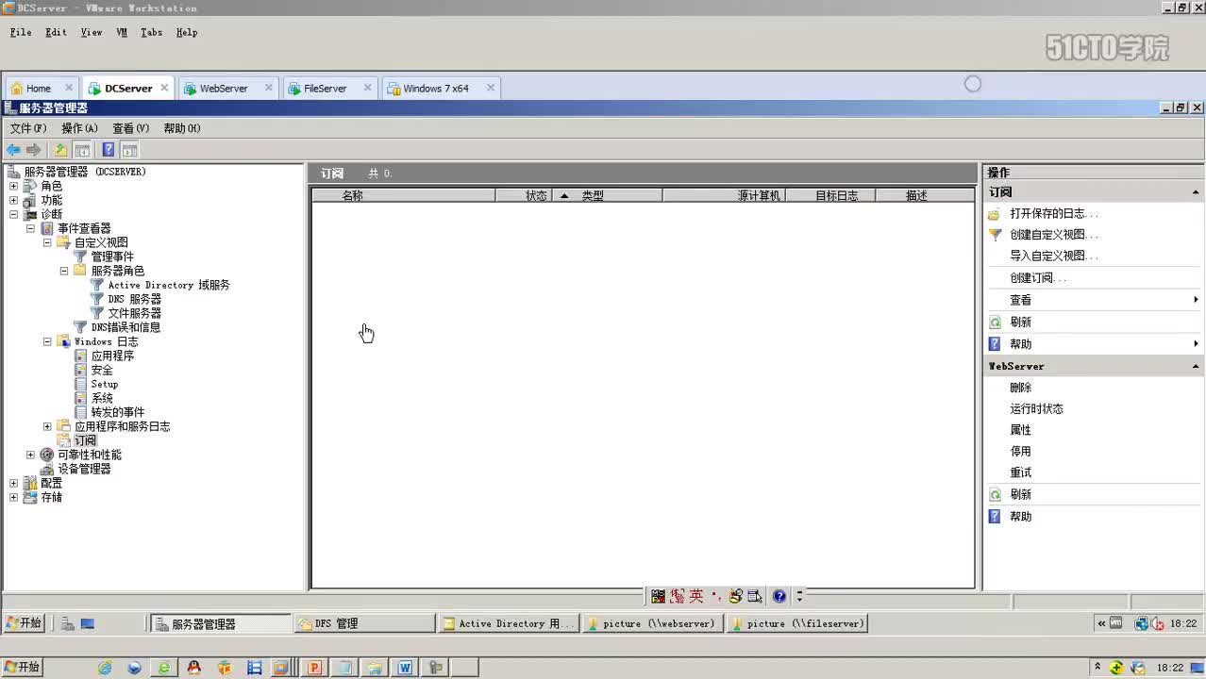1206x679 pixels.
Task: Open the 管理事件 filter view
Action: click(x=112, y=257)
